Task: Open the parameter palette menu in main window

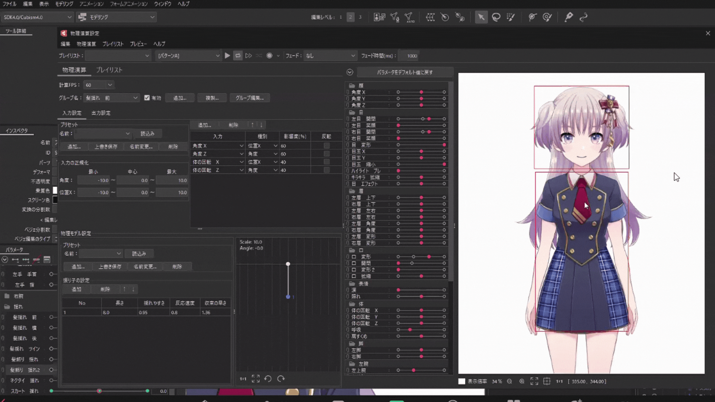Action: pos(5,260)
